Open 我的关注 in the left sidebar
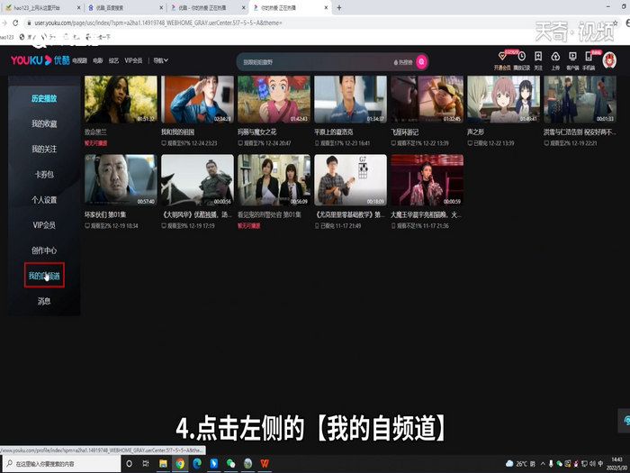This screenshot has width=630, height=473. [x=44, y=149]
